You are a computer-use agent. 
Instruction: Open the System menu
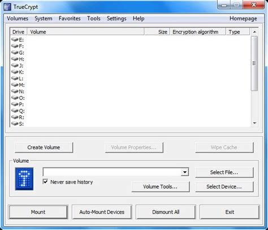pyautogui.click(x=44, y=19)
